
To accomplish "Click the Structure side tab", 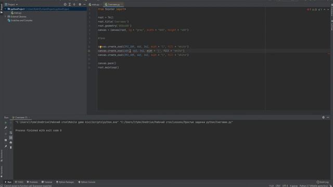I will pyautogui.click(x=2, y=156).
